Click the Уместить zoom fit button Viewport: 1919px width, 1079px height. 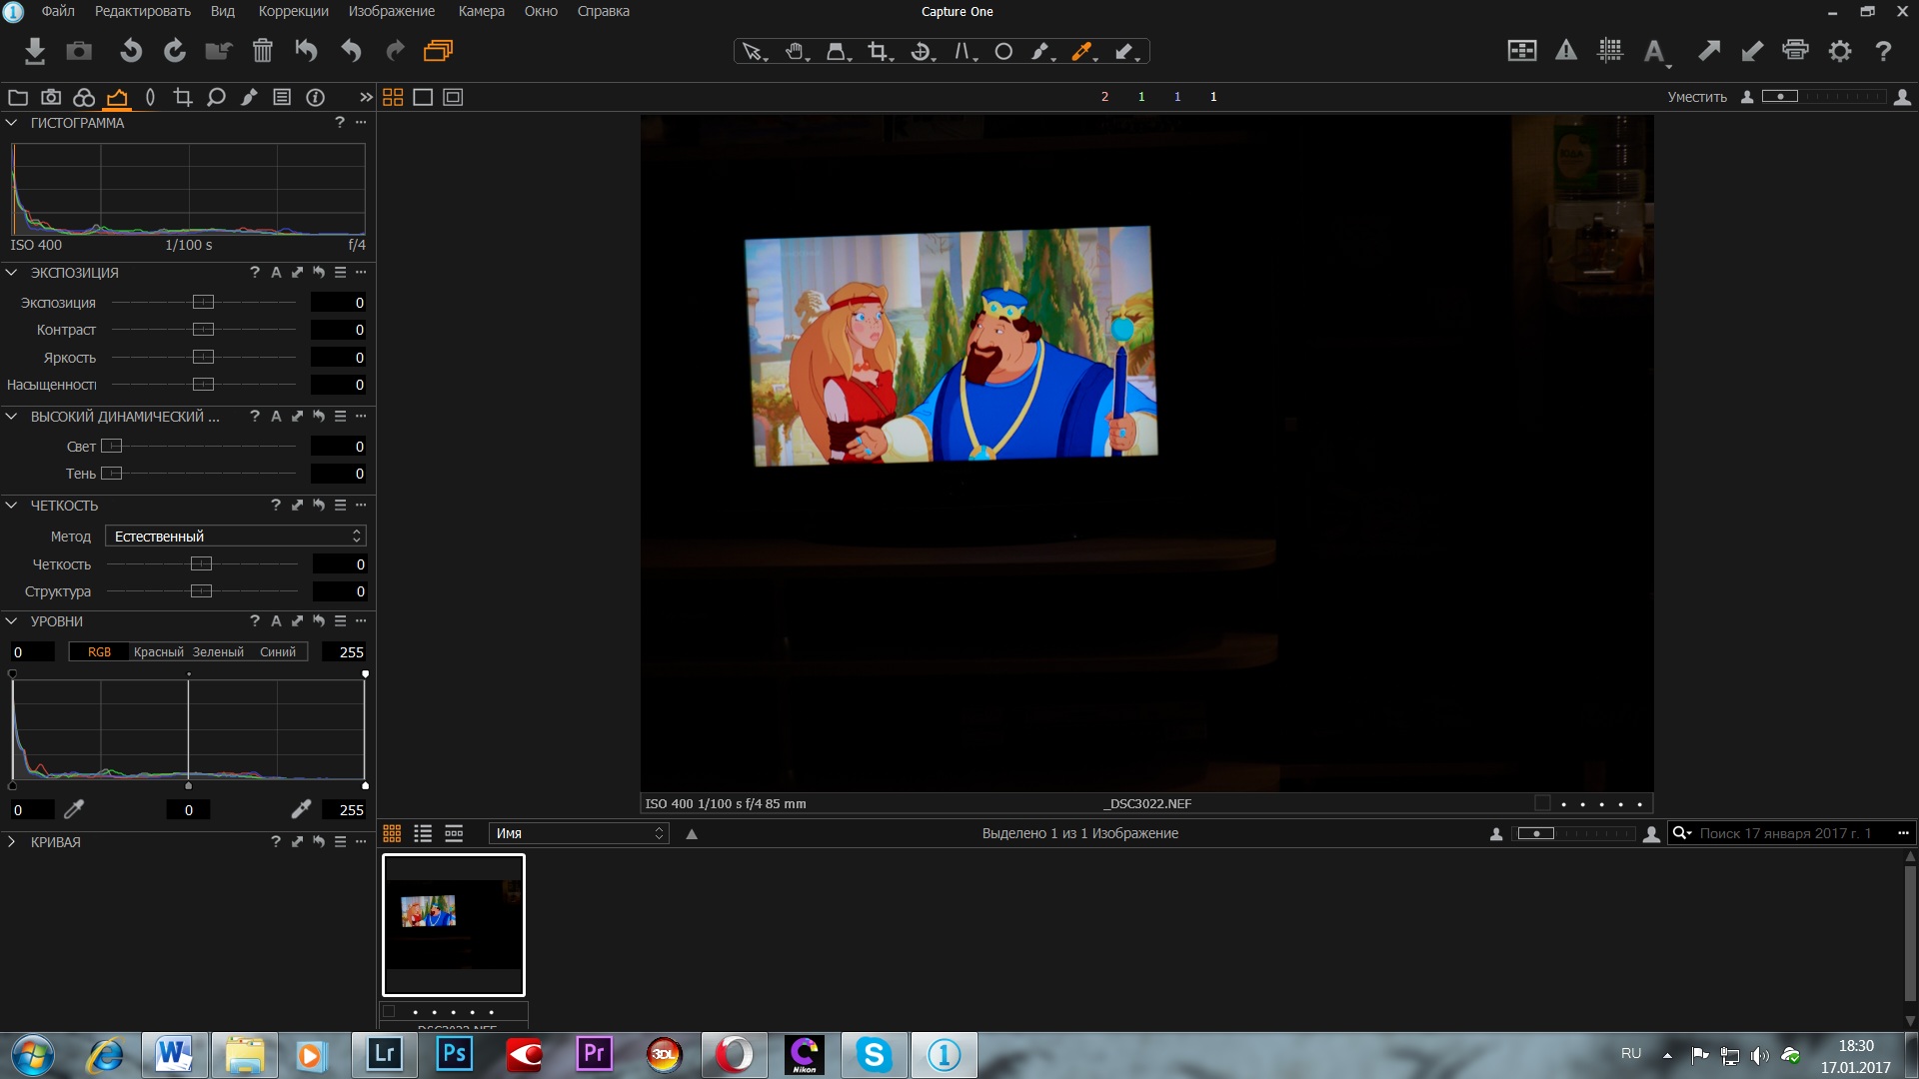pyautogui.click(x=1696, y=97)
